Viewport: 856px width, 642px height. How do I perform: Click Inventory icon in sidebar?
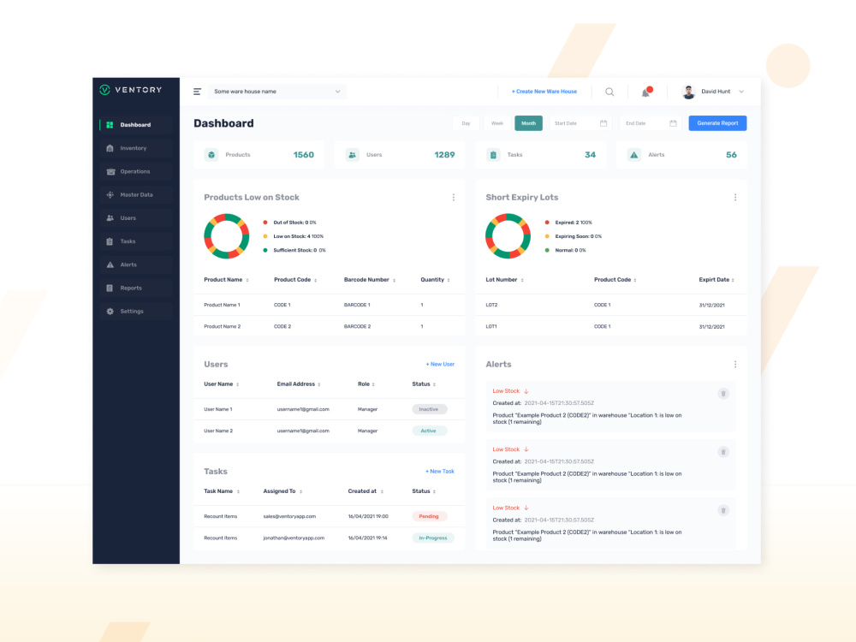[110, 148]
